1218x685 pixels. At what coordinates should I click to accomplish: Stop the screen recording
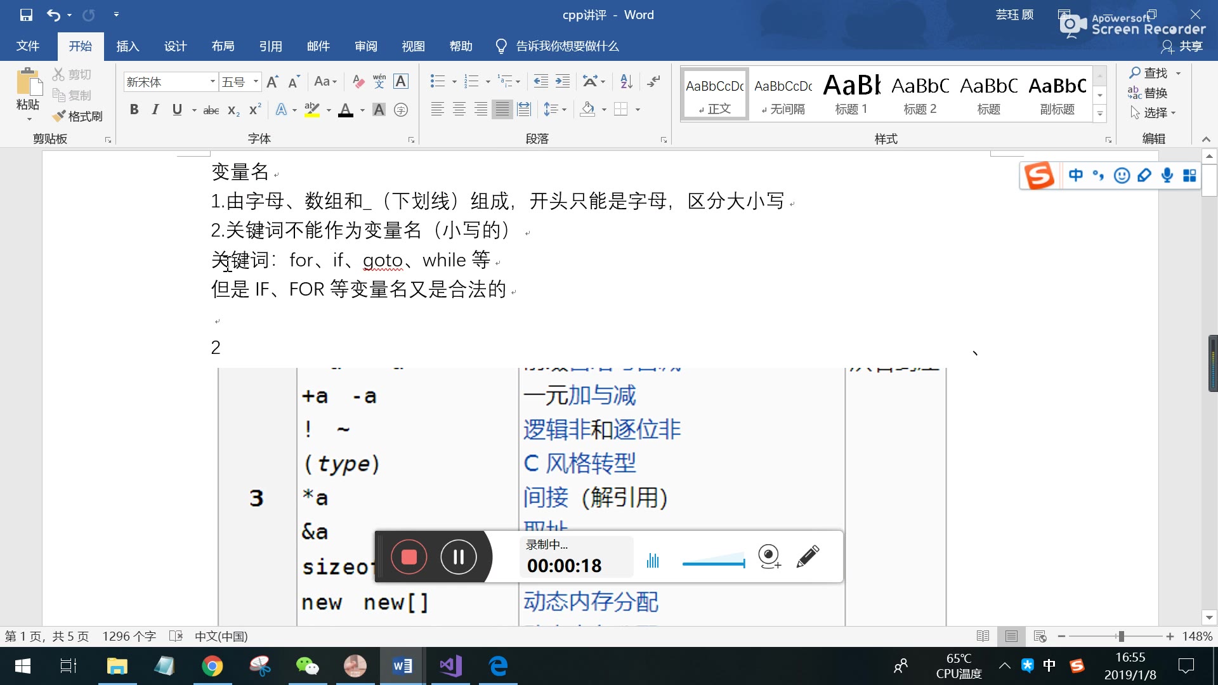409,557
